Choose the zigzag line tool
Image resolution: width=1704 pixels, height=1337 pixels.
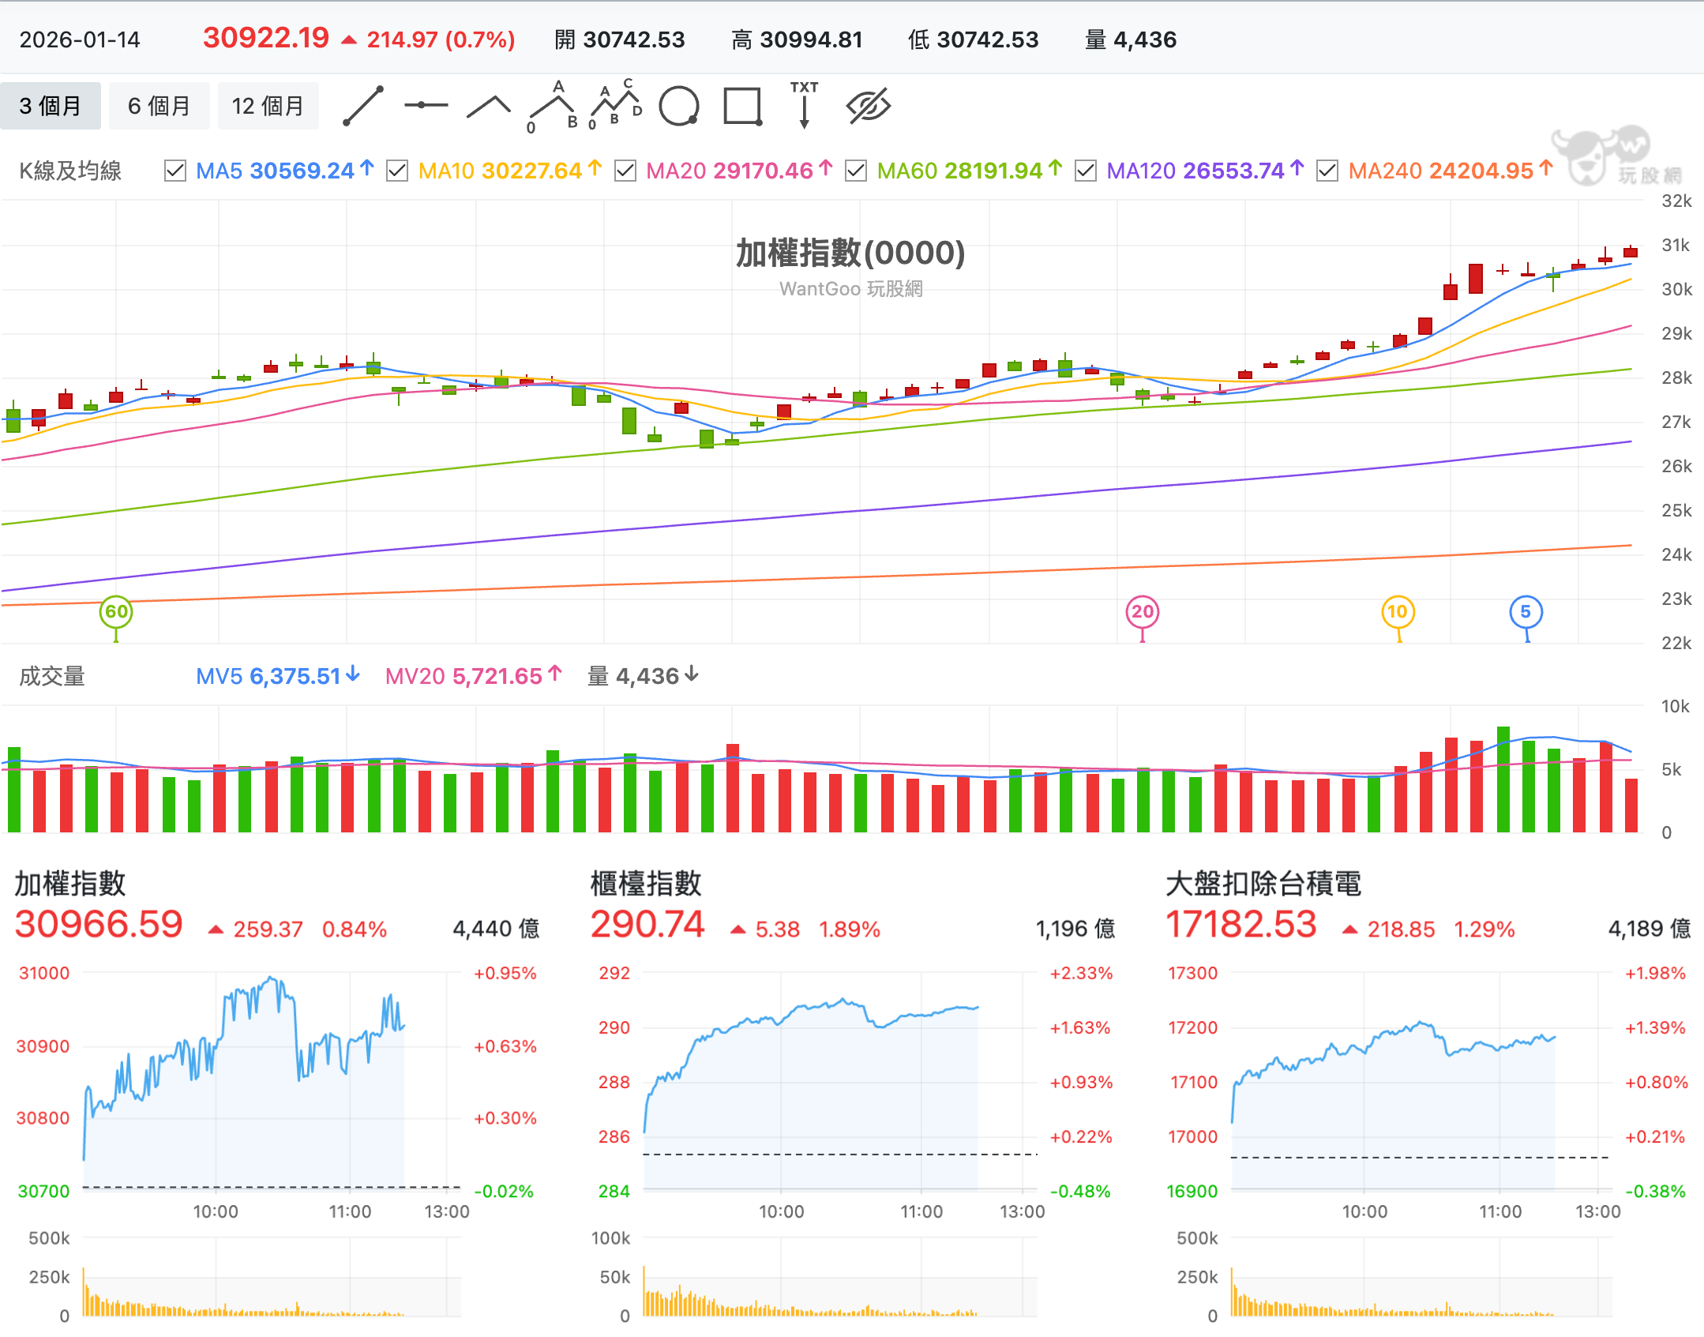coord(490,103)
